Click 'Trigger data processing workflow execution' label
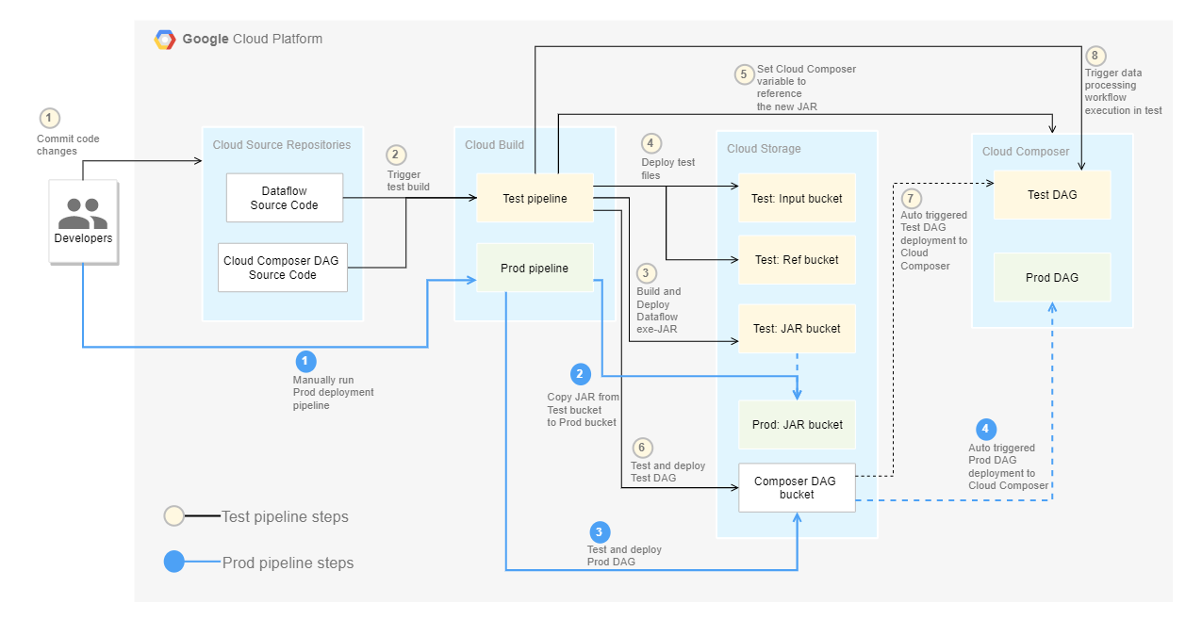This screenshot has width=1202, height=620. 1123,91
